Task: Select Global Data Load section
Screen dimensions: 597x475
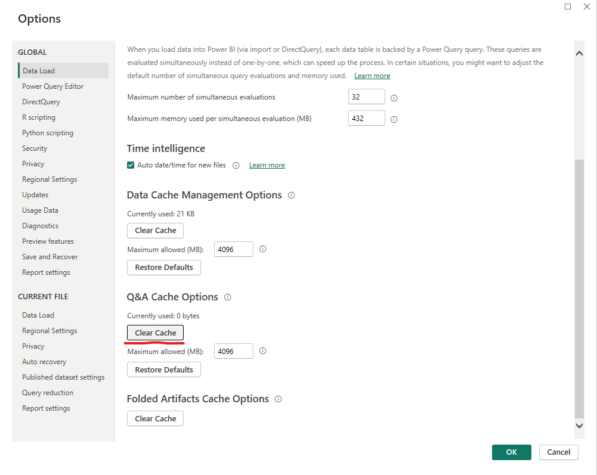Action: tap(63, 71)
